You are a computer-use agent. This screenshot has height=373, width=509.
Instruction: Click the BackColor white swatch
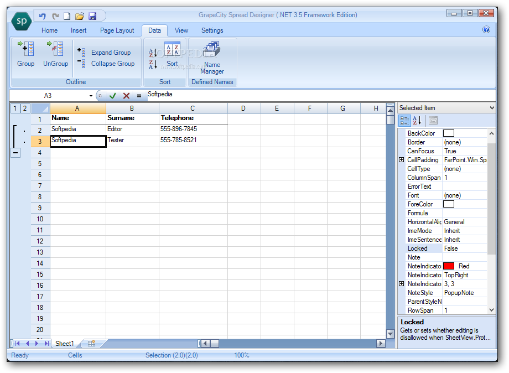coord(448,133)
